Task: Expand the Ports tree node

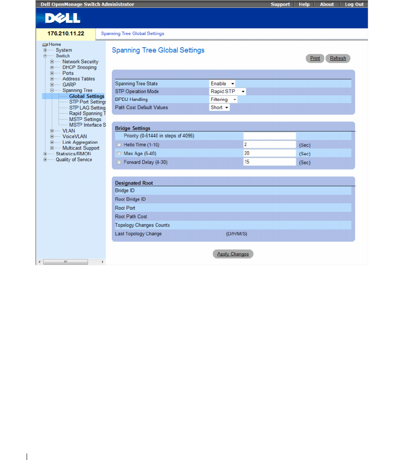Action: tap(52, 73)
